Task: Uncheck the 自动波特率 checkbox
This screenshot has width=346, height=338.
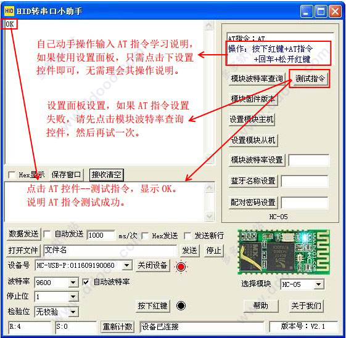Action: coord(86,282)
